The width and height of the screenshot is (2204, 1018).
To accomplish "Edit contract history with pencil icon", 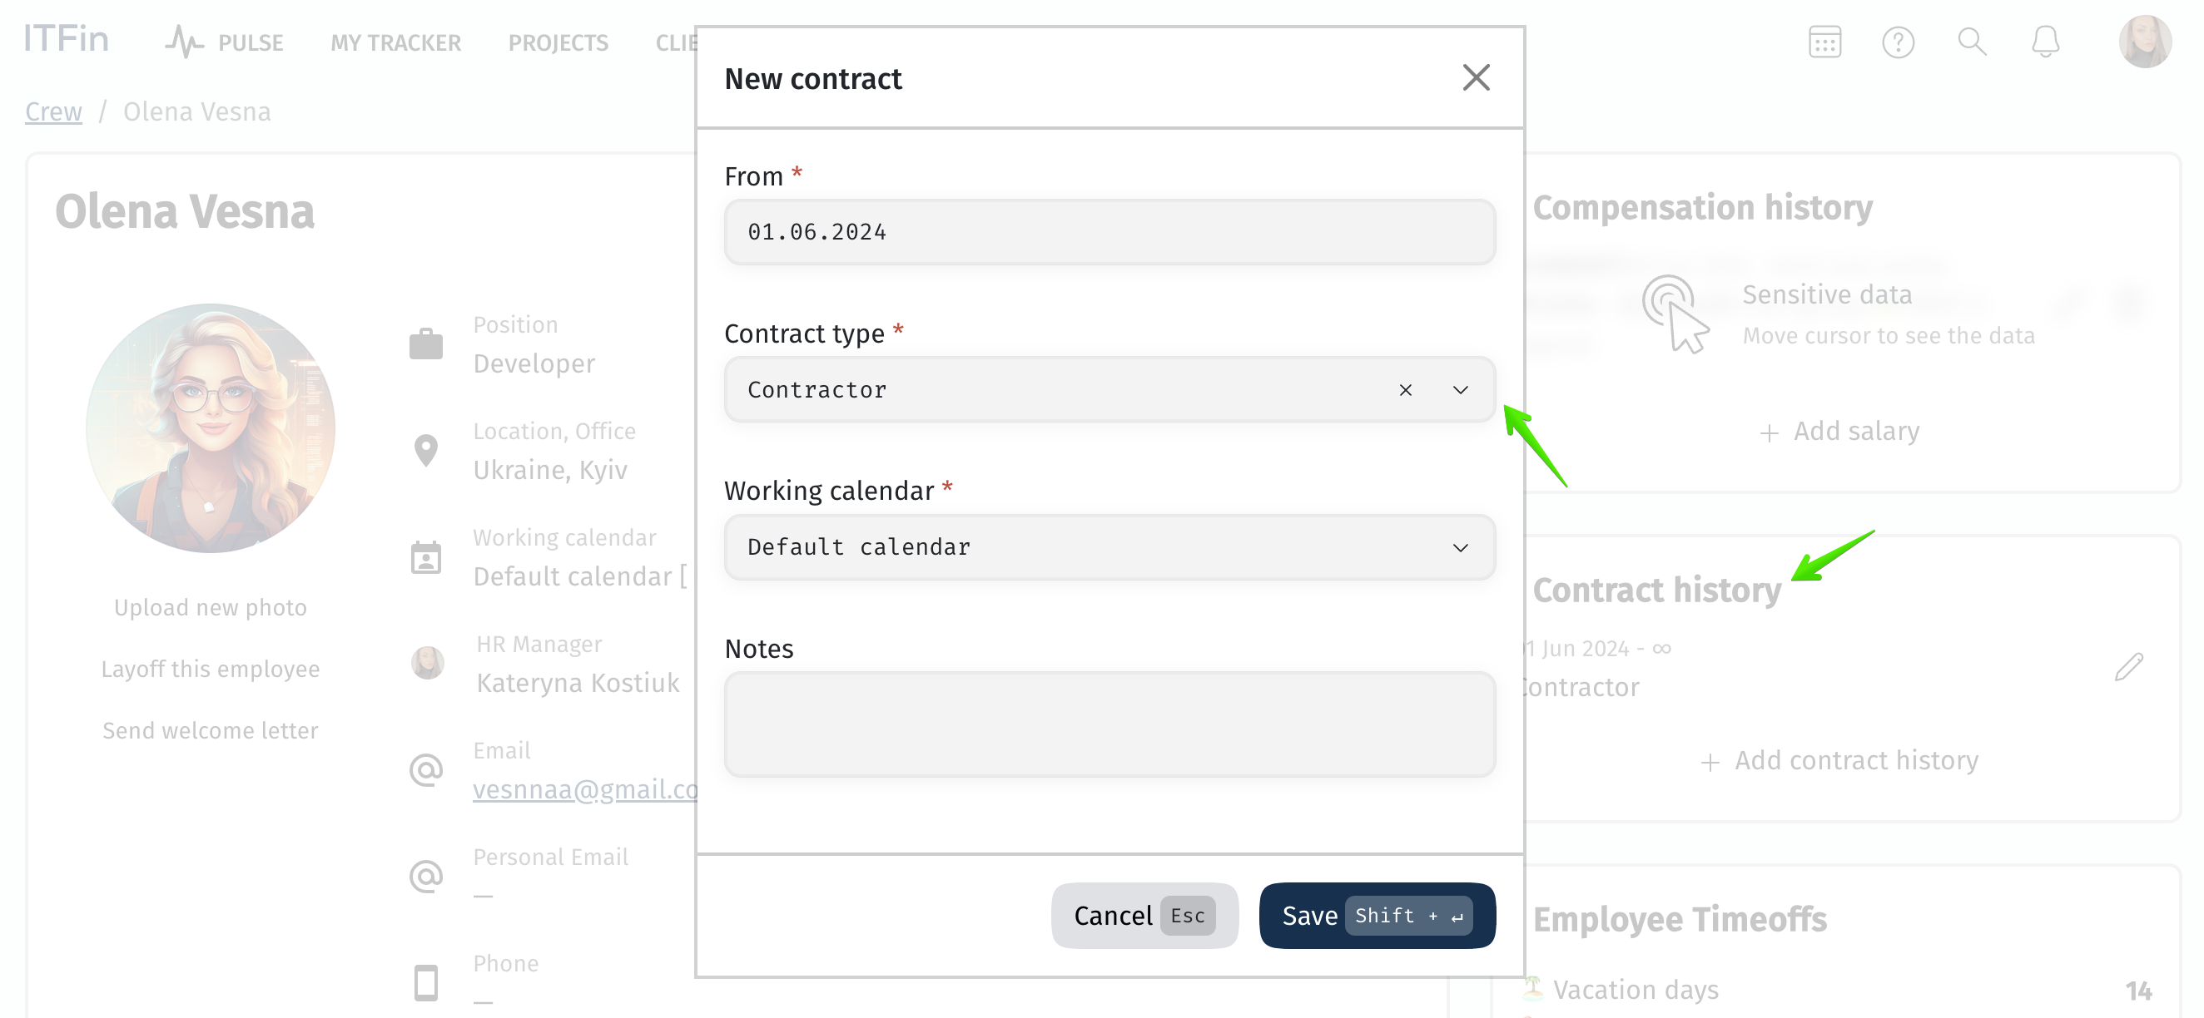I will coord(2128,666).
